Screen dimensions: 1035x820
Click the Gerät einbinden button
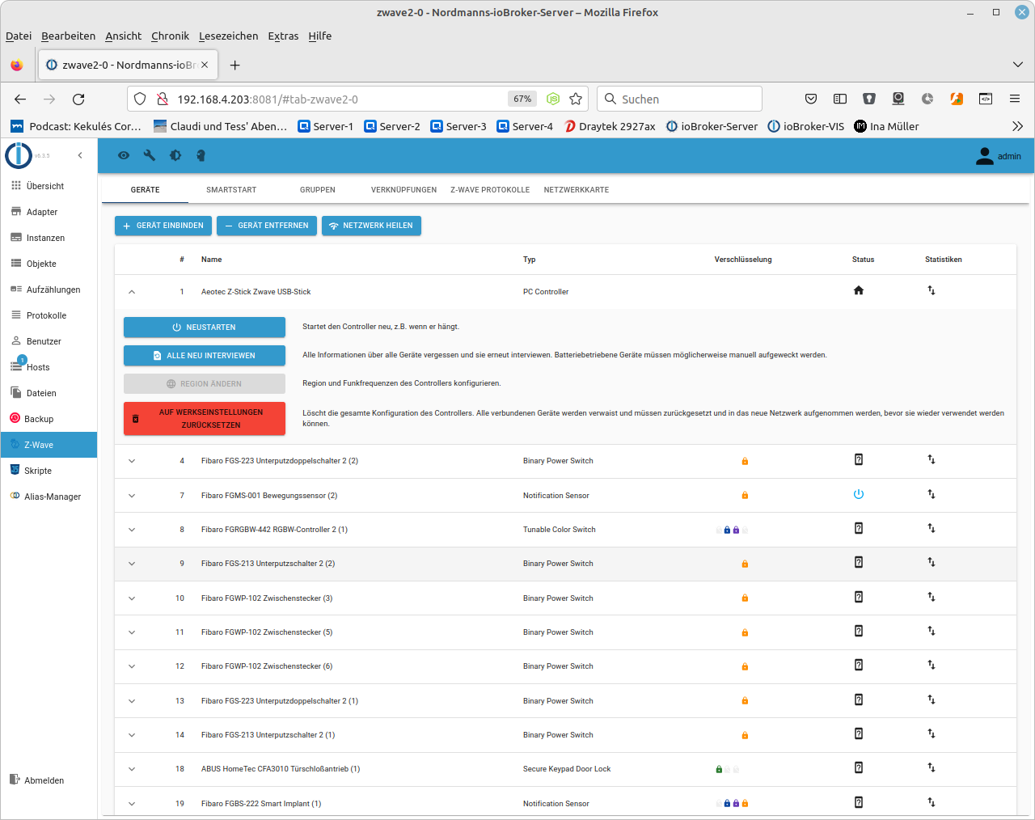tap(163, 226)
